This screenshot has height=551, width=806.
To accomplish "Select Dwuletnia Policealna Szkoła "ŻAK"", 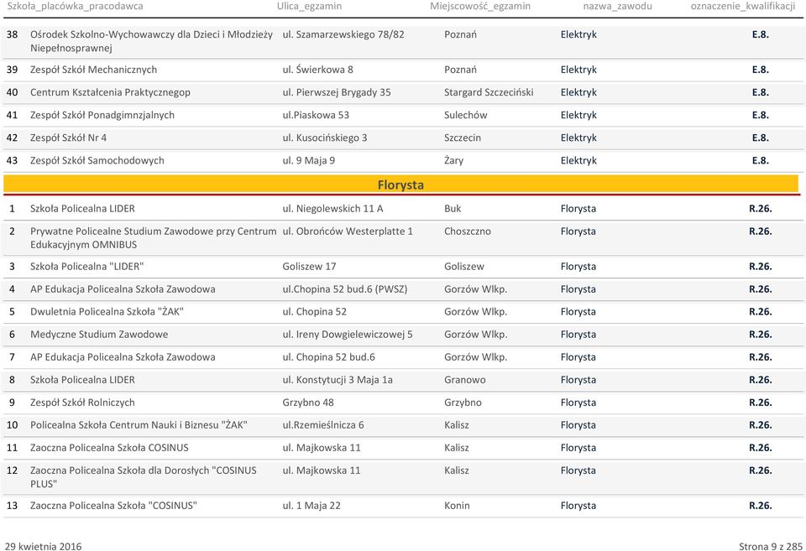I will [x=107, y=312].
